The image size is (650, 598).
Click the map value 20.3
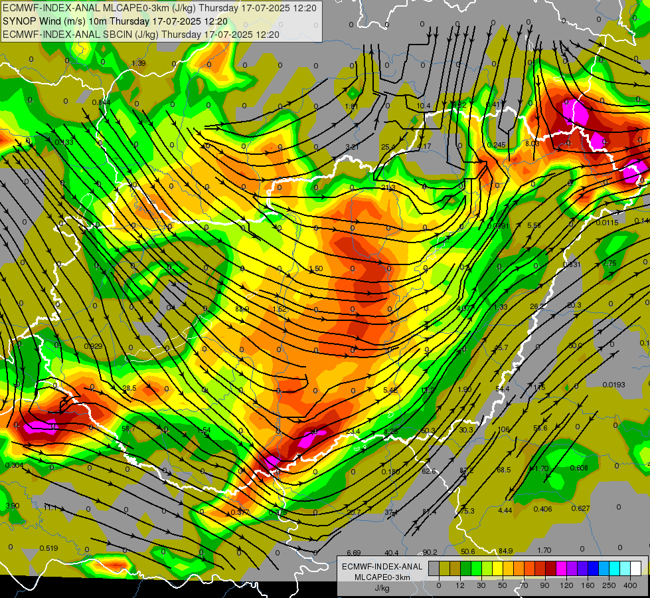tap(574, 305)
